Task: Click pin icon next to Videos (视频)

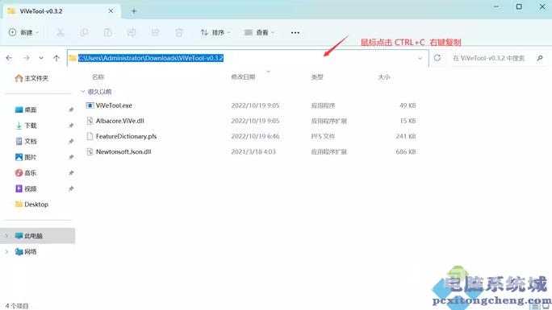Action: [x=71, y=189]
